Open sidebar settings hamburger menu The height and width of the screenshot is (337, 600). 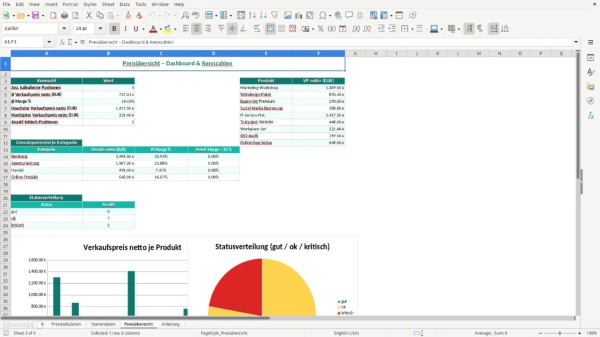click(x=591, y=42)
